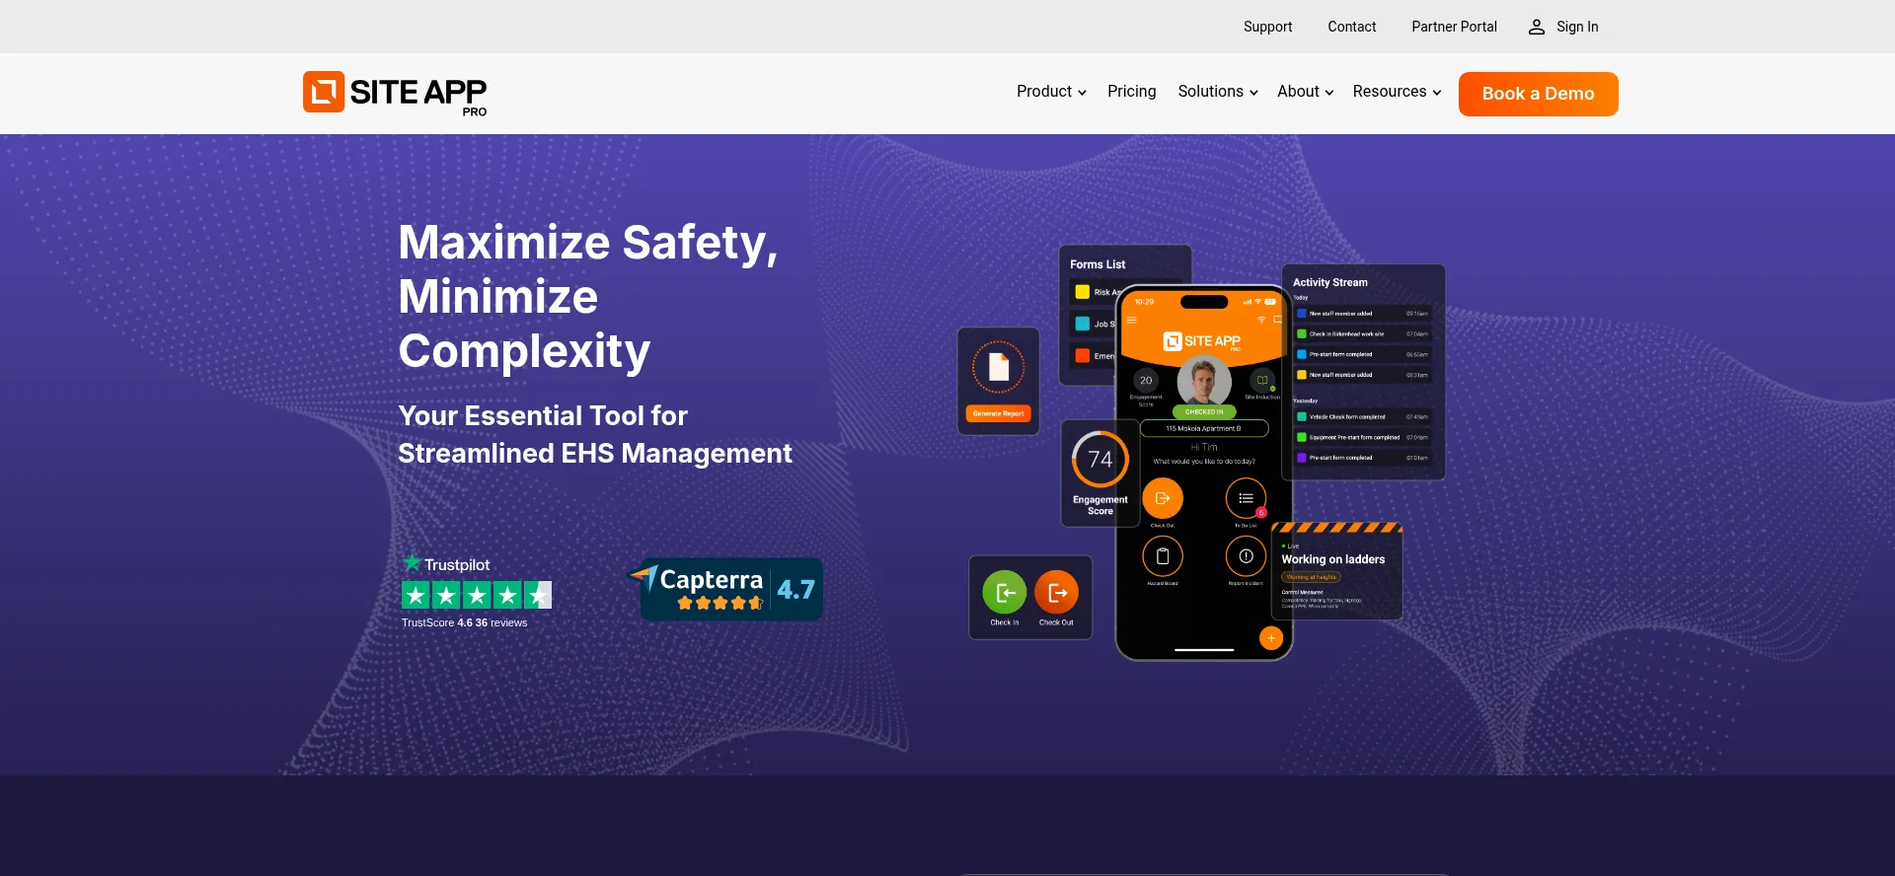Click the phone Report Incident icon
Viewport: 1895px width, 876px height.
[1246, 556]
